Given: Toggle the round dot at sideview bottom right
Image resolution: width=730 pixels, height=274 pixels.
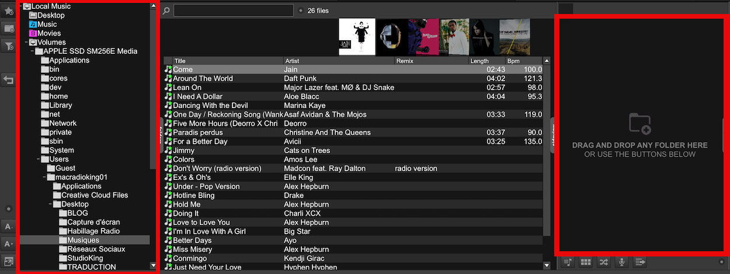Looking at the screenshot, I should pos(722,262).
